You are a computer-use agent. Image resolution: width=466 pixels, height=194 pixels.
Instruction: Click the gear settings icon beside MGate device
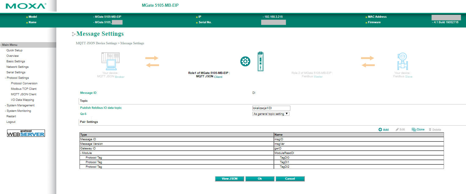245,62
